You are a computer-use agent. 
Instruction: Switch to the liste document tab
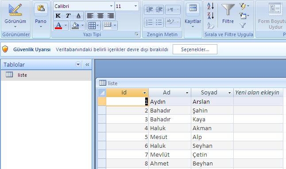(108, 83)
